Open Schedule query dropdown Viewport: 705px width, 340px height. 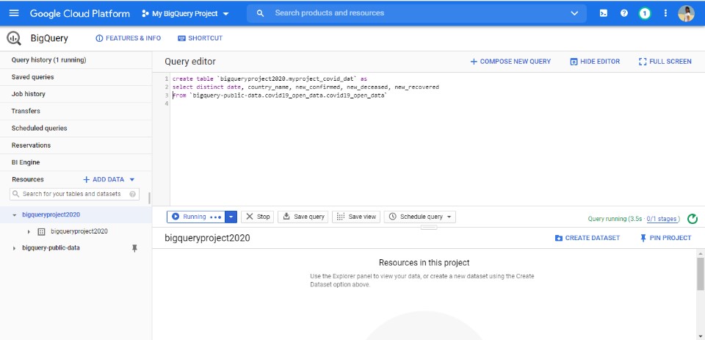click(x=420, y=217)
